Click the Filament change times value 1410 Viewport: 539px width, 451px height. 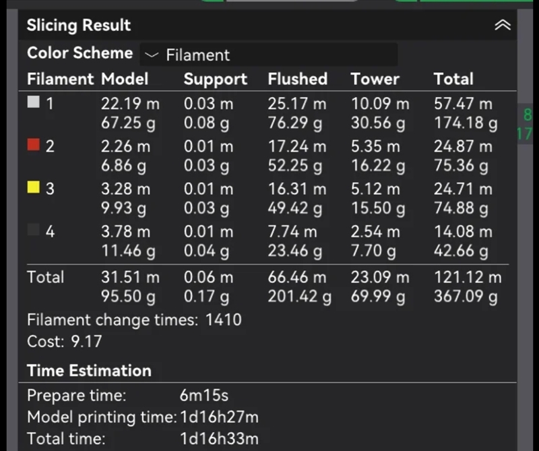pos(222,320)
